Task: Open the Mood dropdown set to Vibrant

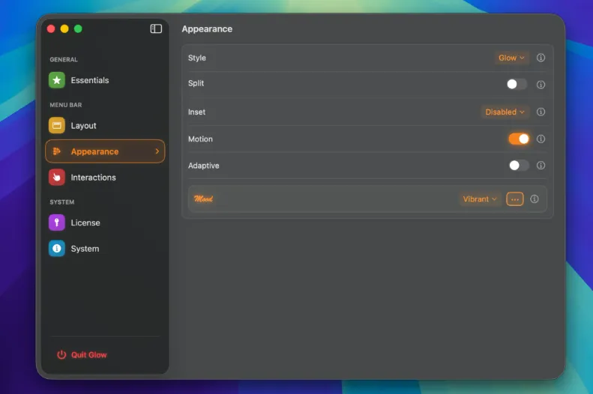Action: click(480, 199)
